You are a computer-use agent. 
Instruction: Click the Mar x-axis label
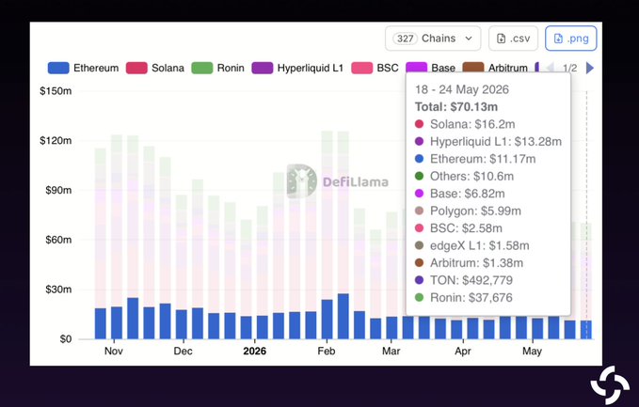coord(391,351)
